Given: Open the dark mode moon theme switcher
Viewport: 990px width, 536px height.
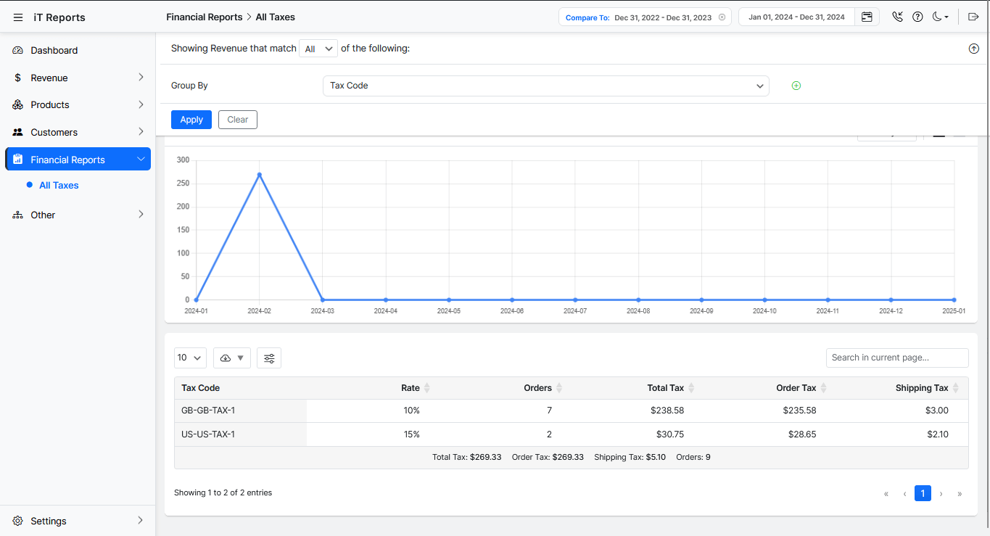Looking at the screenshot, I should [x=940, y=17].
